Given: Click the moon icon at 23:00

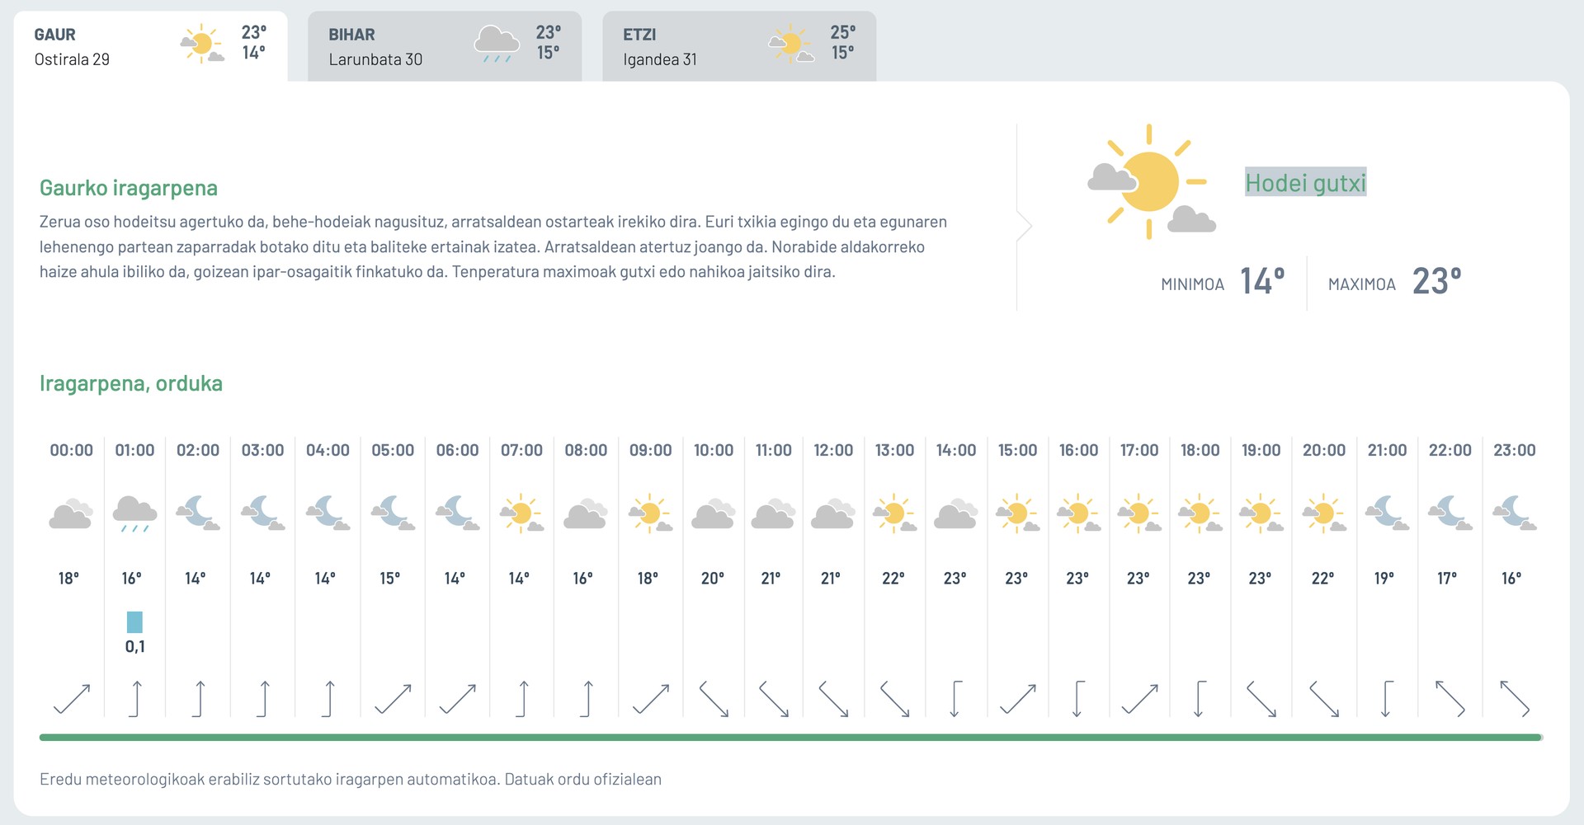Looking at the screenshot, I should tap(1515, 513).
